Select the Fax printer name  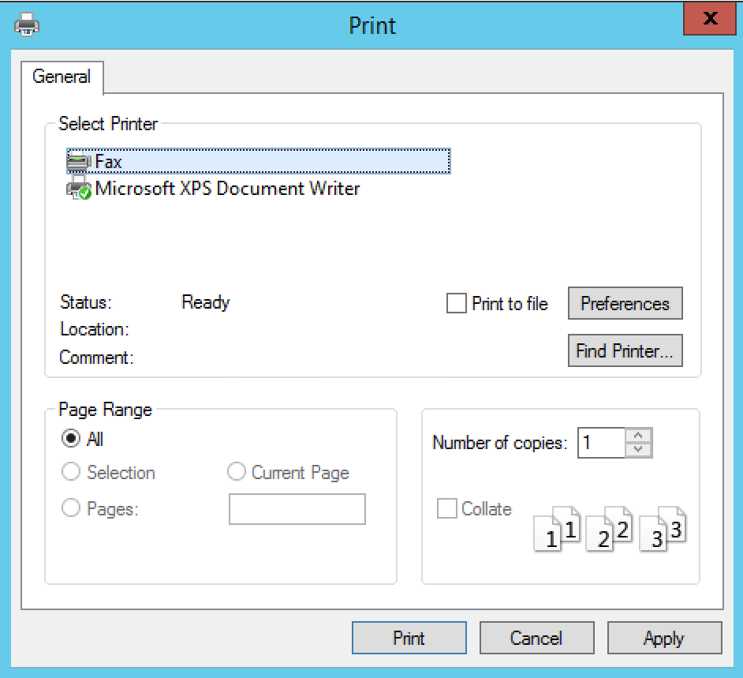109,162
